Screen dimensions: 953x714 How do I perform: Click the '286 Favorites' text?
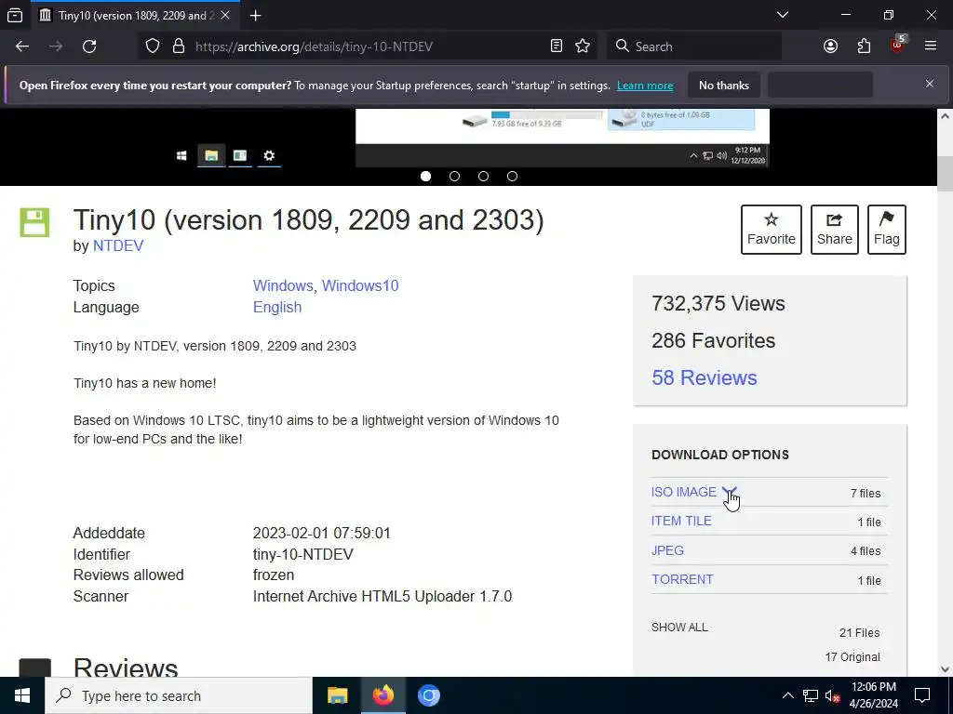pyautogui.click(x=714, y=340)
